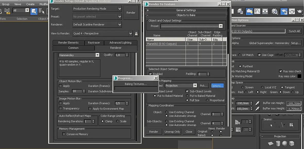Pick height with lower eyedropper icon
Viewport: 304px width, 149px height.
(257, 109)
